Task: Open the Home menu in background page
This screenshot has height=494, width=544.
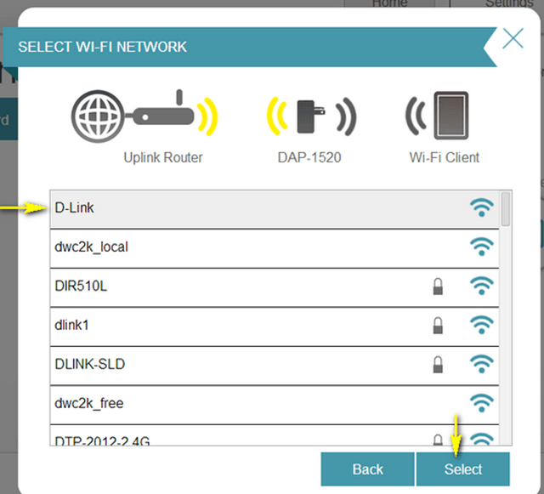Action: [389, 3]
